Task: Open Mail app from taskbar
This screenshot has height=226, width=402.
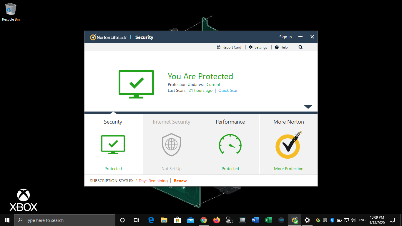Action: (x=190, y=220)
